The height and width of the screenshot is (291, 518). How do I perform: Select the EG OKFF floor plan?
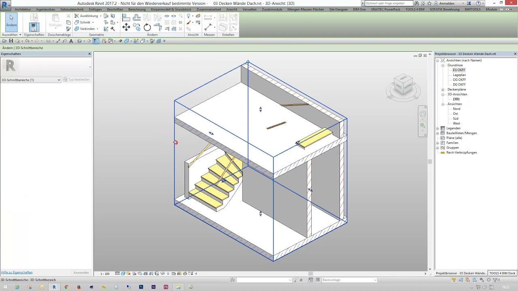click(x=459, y=70)
